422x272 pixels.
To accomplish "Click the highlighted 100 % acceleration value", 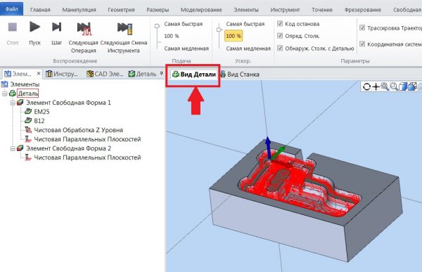I will (x=234, y=36).
